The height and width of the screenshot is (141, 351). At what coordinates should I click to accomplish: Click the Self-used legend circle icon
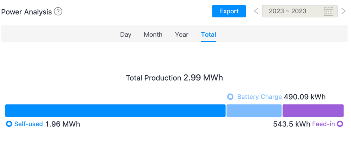[x=9, y=124]
